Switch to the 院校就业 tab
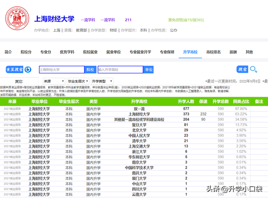The width and height of the screenshot is (268, 198). click(90, 52)
